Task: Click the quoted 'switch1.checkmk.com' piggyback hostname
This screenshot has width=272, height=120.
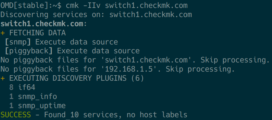Action: coord(146,60)
